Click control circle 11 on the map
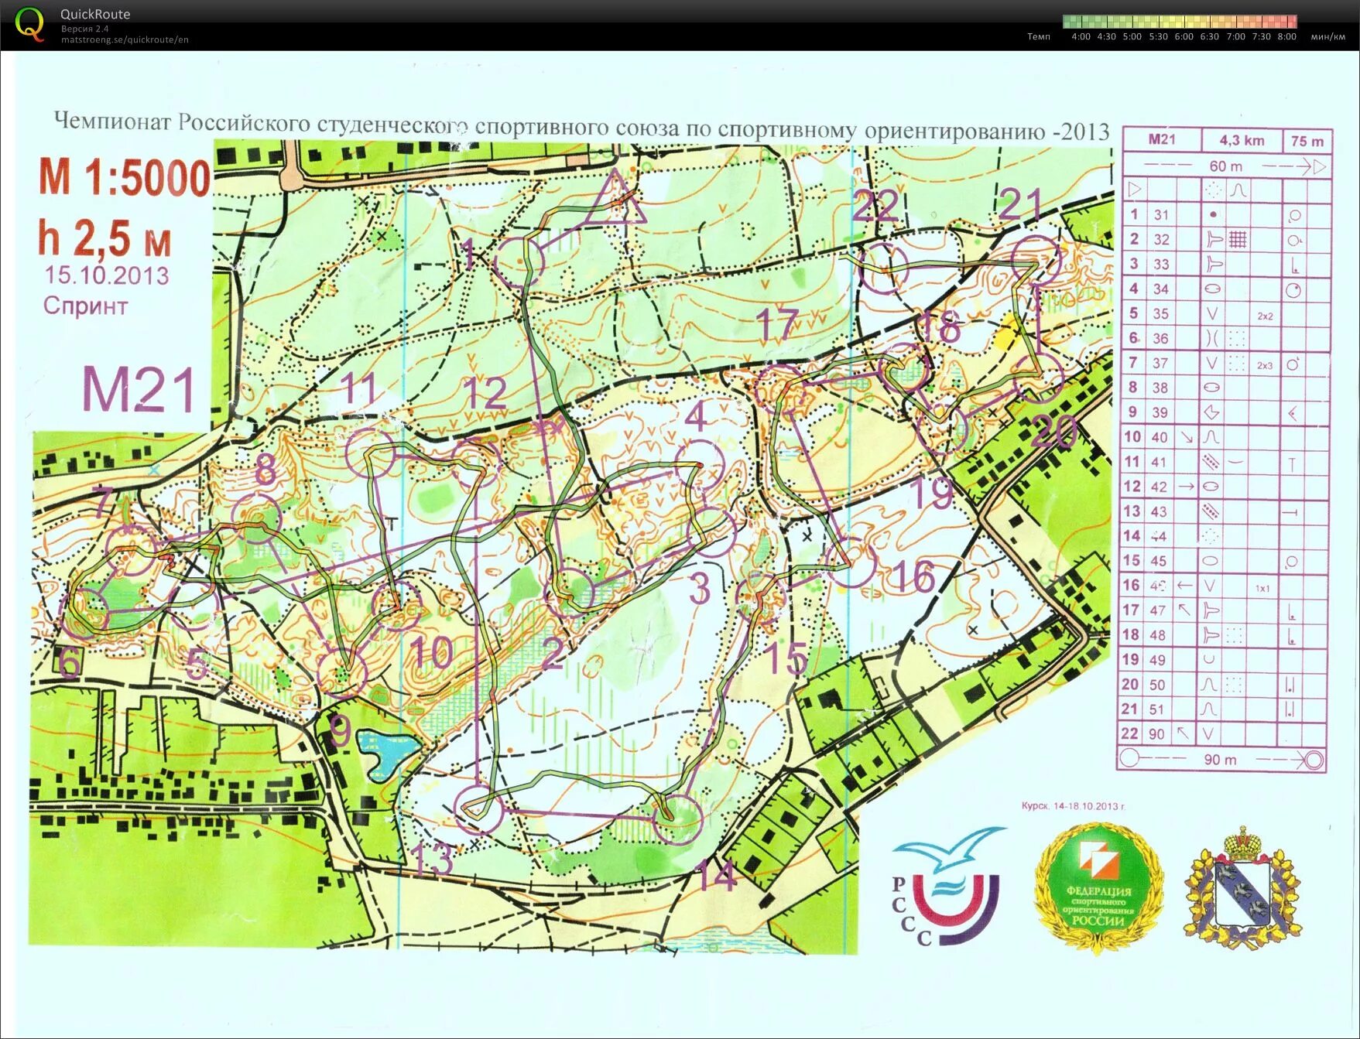1360x1039 pixels. point(370,453)
